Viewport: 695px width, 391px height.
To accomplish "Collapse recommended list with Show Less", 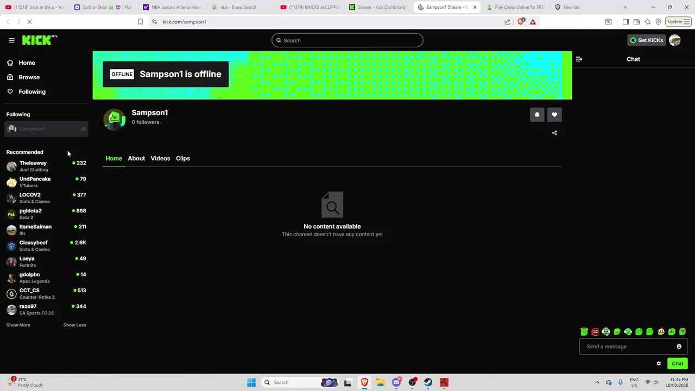I will (74, 325).
